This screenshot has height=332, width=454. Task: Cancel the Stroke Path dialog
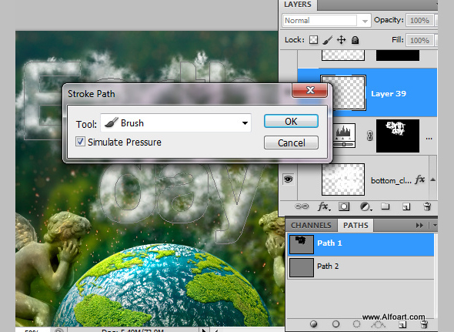pos(291,143)
